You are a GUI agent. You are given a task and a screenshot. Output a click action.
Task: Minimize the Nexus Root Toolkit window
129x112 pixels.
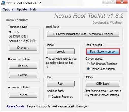(106, 2)
